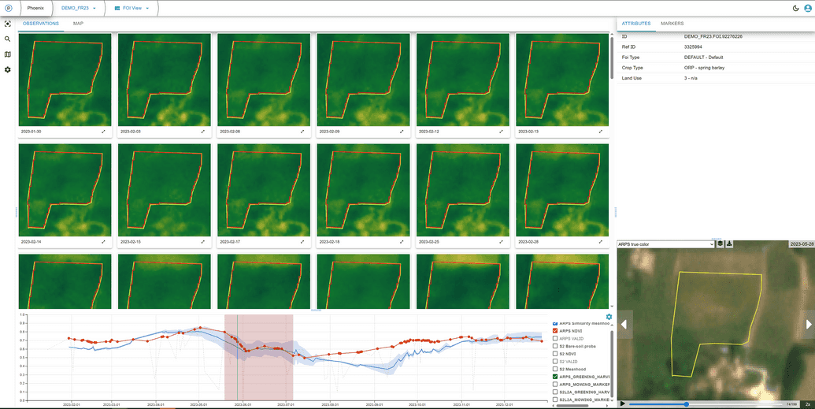
Task: Download the current ARPS true color image
Action: click(x=729, y=244)
